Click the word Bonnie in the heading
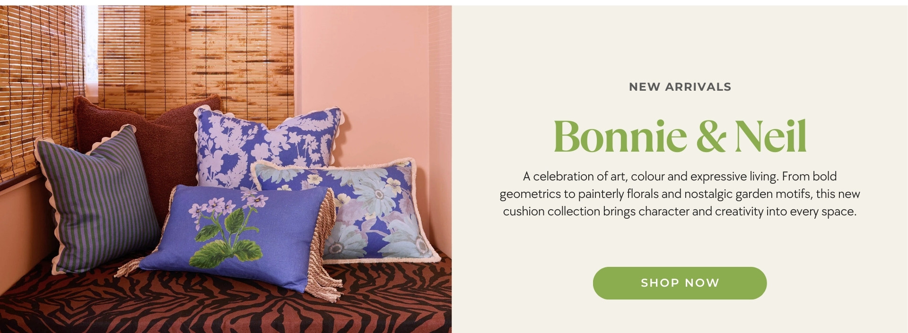This screenshot has width=908, height=333. [620, 136]
